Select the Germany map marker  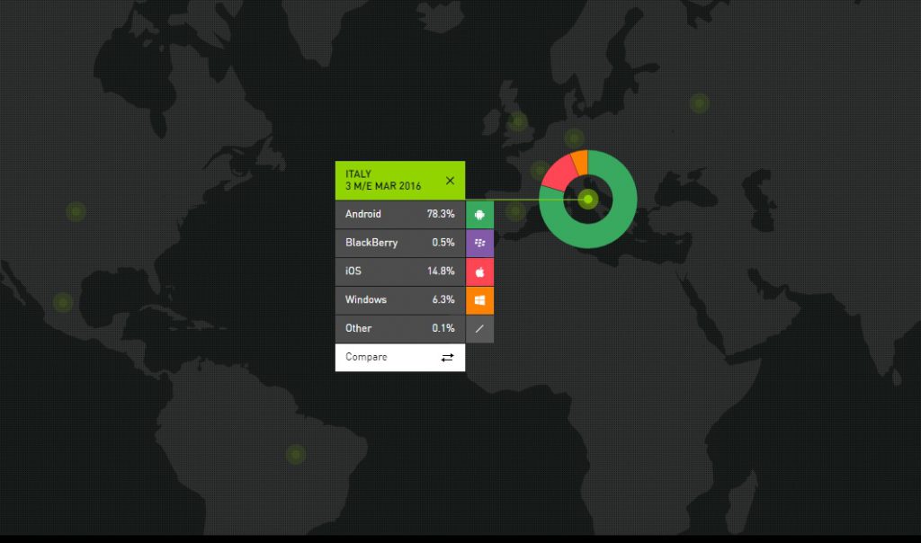(x=574, y=138)
